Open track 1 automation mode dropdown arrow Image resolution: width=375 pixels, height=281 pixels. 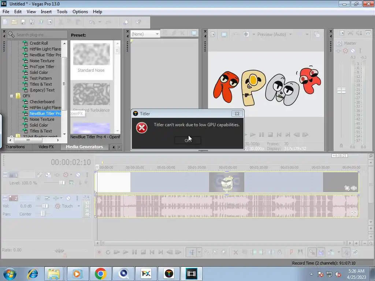(x=71, y=175)
